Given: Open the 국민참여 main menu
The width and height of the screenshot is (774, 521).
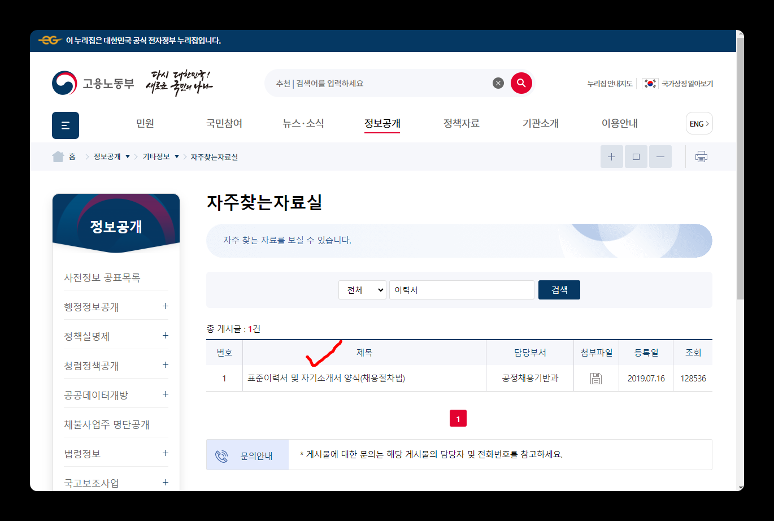Looking at the screenshot, I should pos(224,123).
